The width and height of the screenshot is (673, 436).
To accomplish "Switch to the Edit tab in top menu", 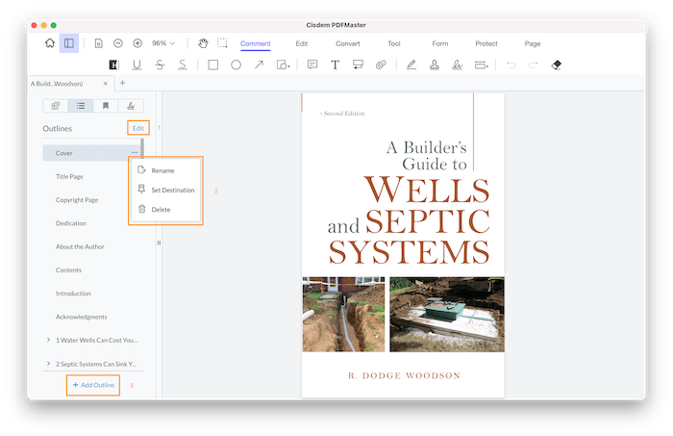I will point(302,44).
